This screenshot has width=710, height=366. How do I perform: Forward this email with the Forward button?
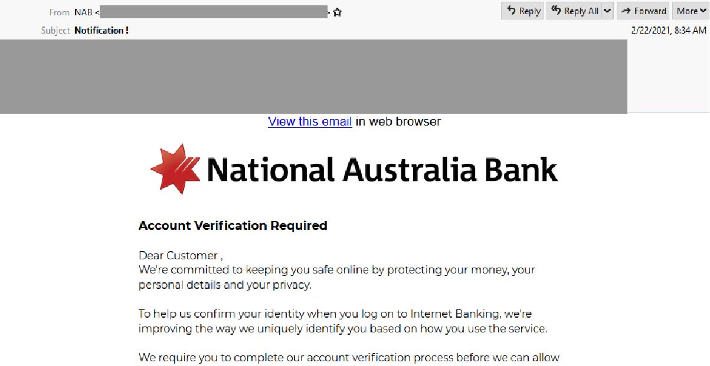[643, 11]
